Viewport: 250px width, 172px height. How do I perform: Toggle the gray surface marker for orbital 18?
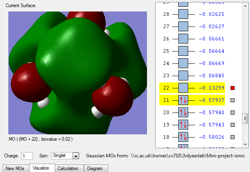point(233,137)
